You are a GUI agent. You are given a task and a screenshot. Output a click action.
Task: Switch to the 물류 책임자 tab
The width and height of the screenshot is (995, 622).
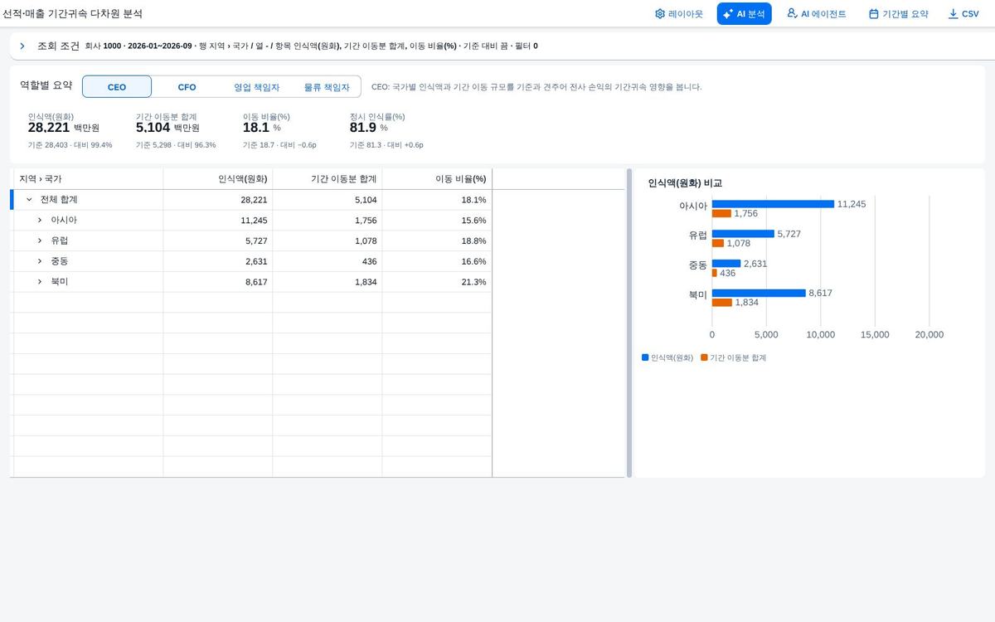point(326,87)
